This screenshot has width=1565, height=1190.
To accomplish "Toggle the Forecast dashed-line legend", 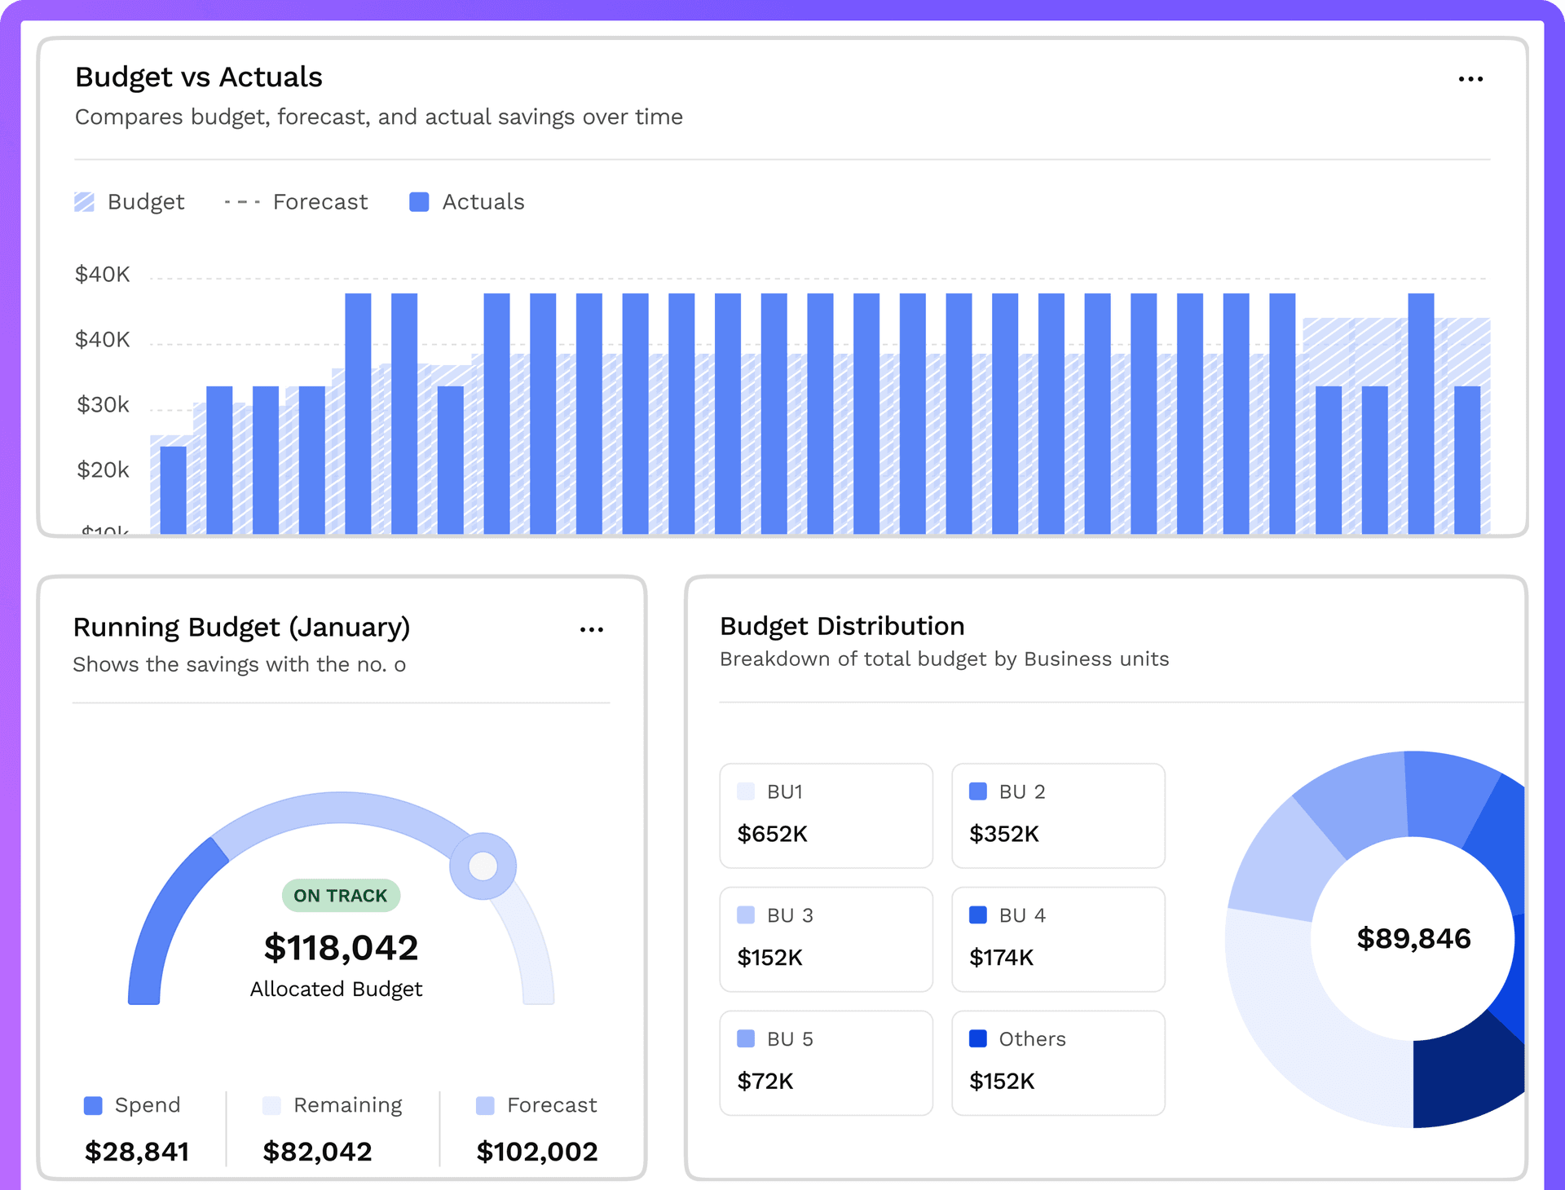I will (x=297, y=202).
